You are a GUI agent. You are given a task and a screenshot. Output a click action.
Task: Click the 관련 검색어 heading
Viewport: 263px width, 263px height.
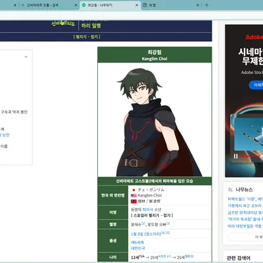tap(238, 258)
